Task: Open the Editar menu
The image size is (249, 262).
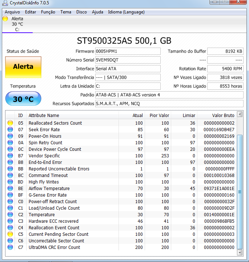Action: (x=31, y=12)
